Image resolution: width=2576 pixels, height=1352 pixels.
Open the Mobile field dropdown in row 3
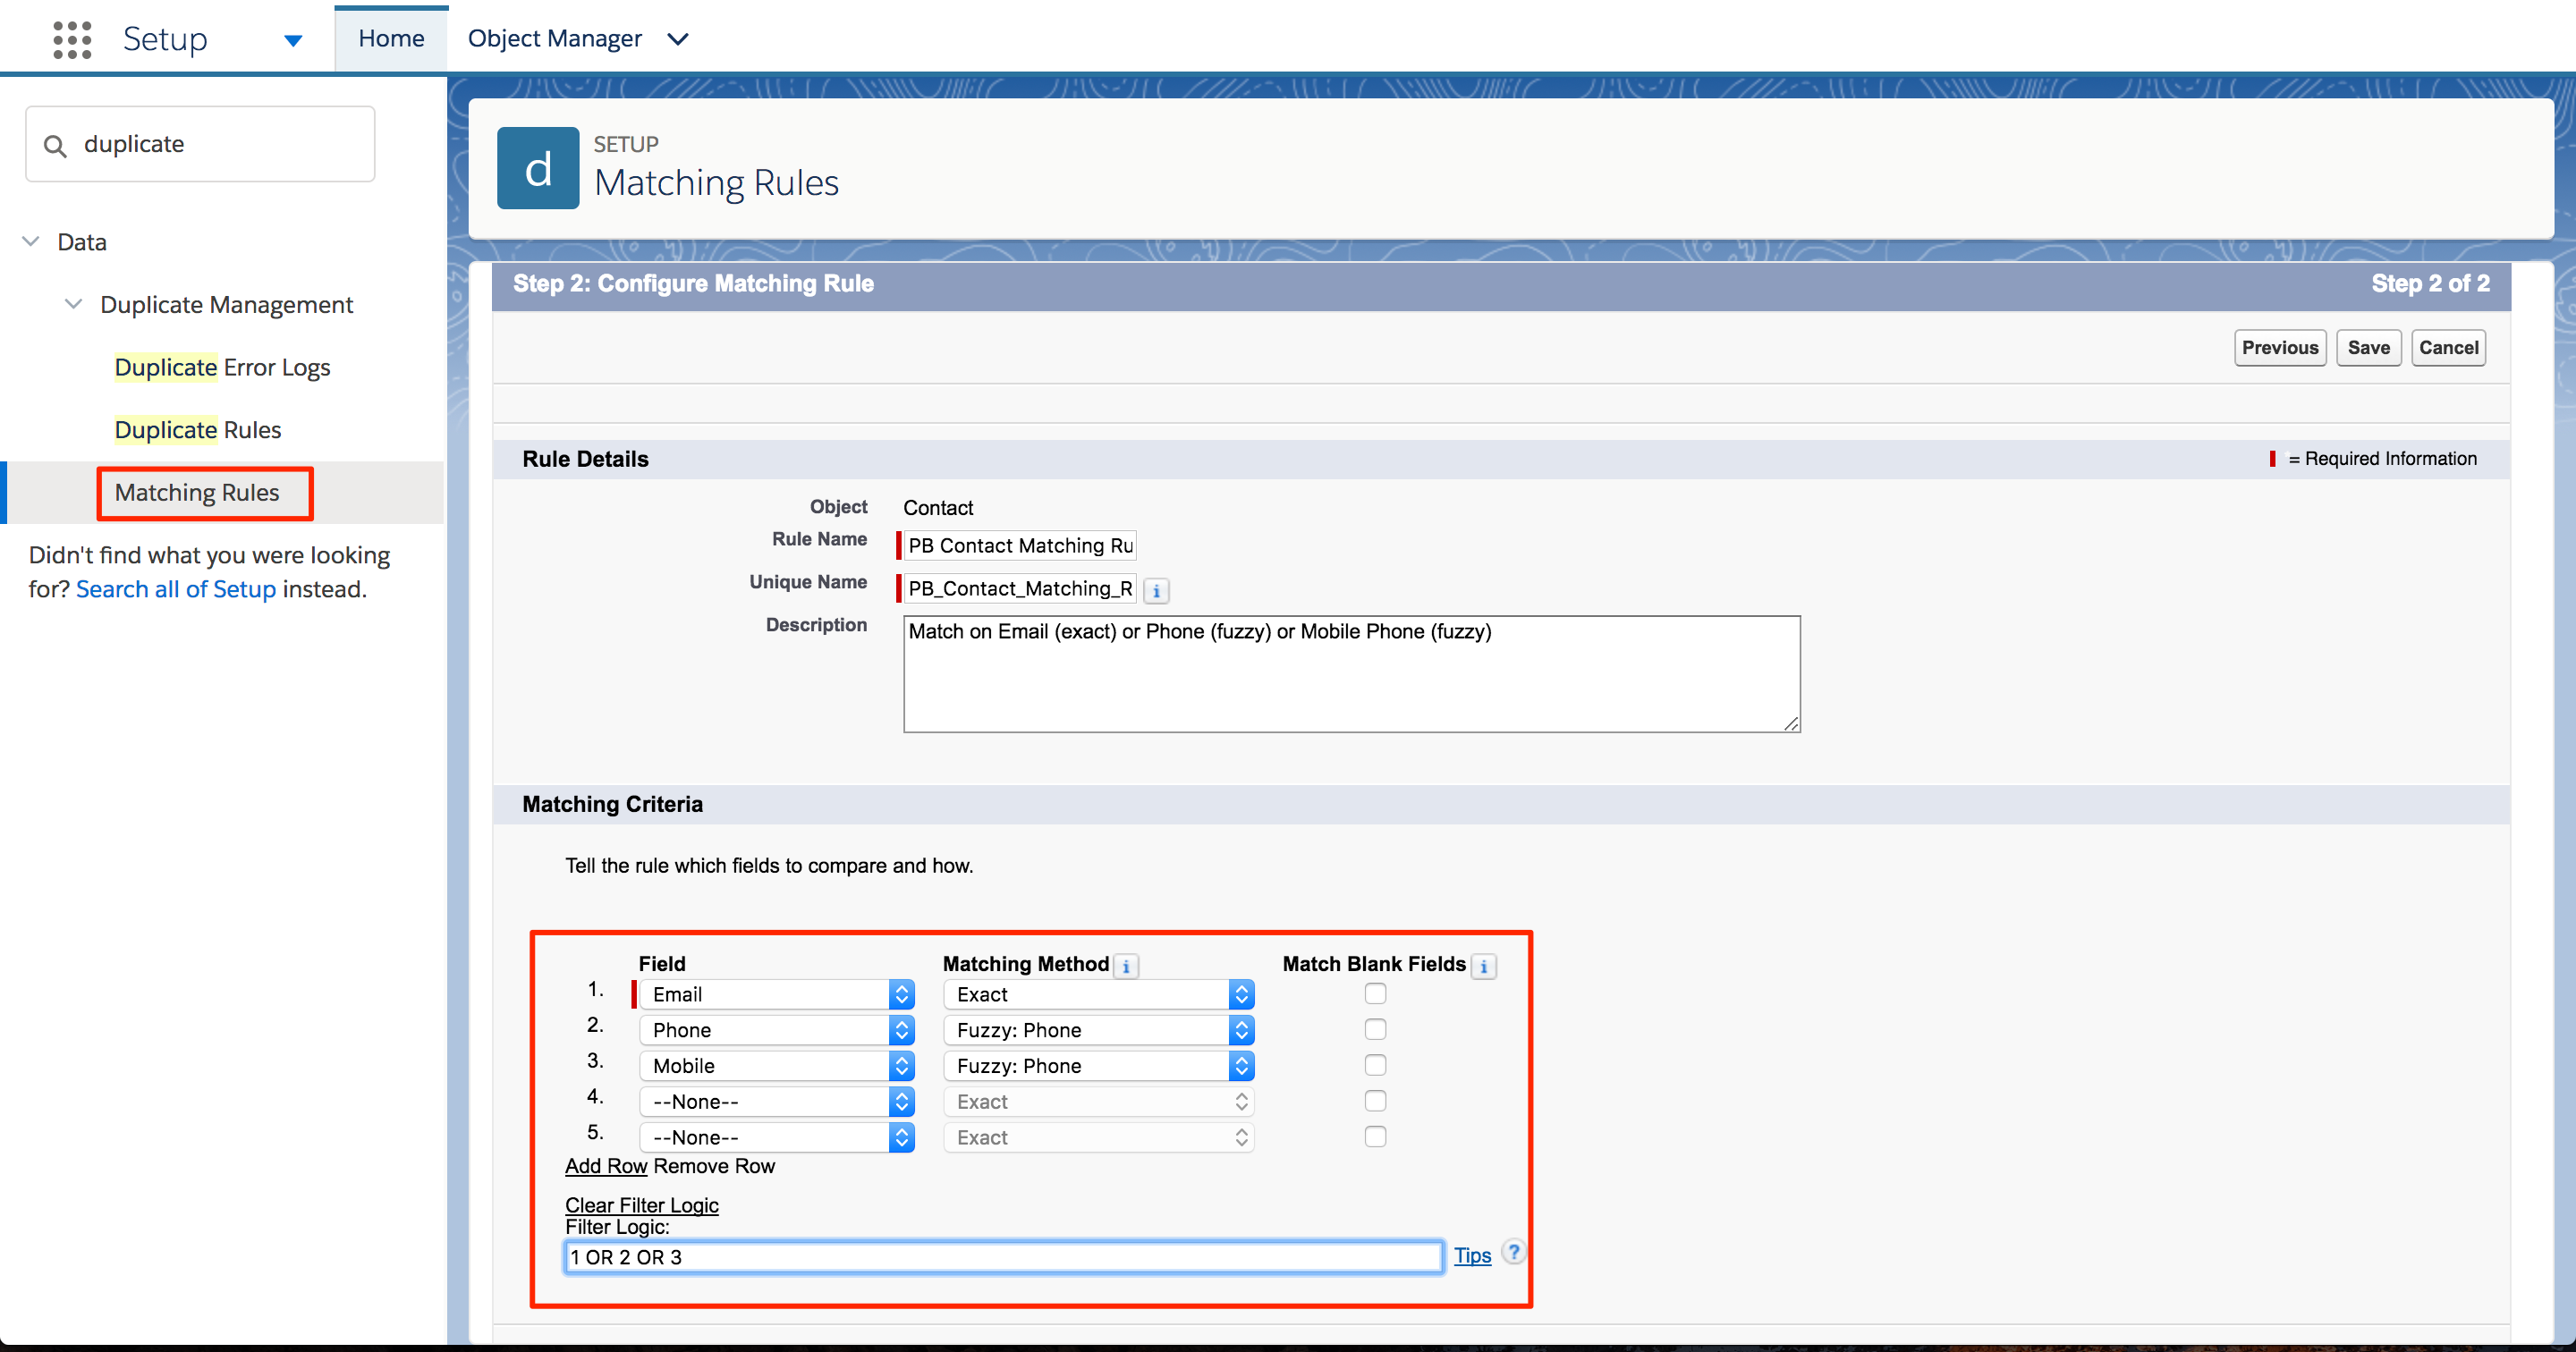pyautogui.click(x=777, y=1066)
